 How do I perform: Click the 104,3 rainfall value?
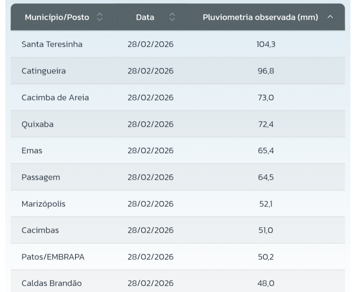(x=266, y=44)
